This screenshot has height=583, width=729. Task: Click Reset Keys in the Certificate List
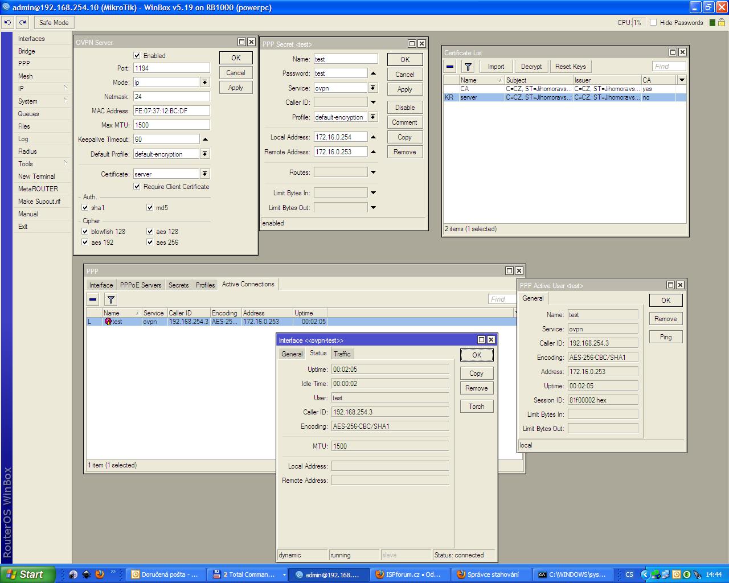point(571,67)
